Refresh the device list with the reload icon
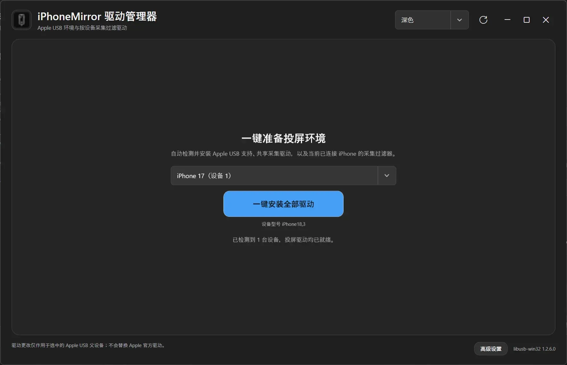567x365 pixels. tap(483, 20)
